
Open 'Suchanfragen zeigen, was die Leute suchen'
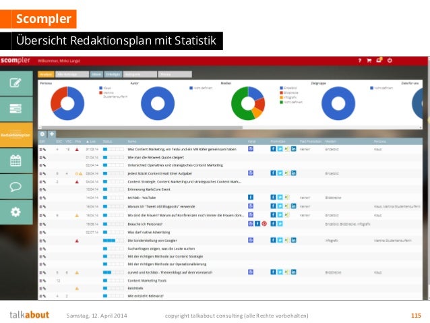point(161,249)
